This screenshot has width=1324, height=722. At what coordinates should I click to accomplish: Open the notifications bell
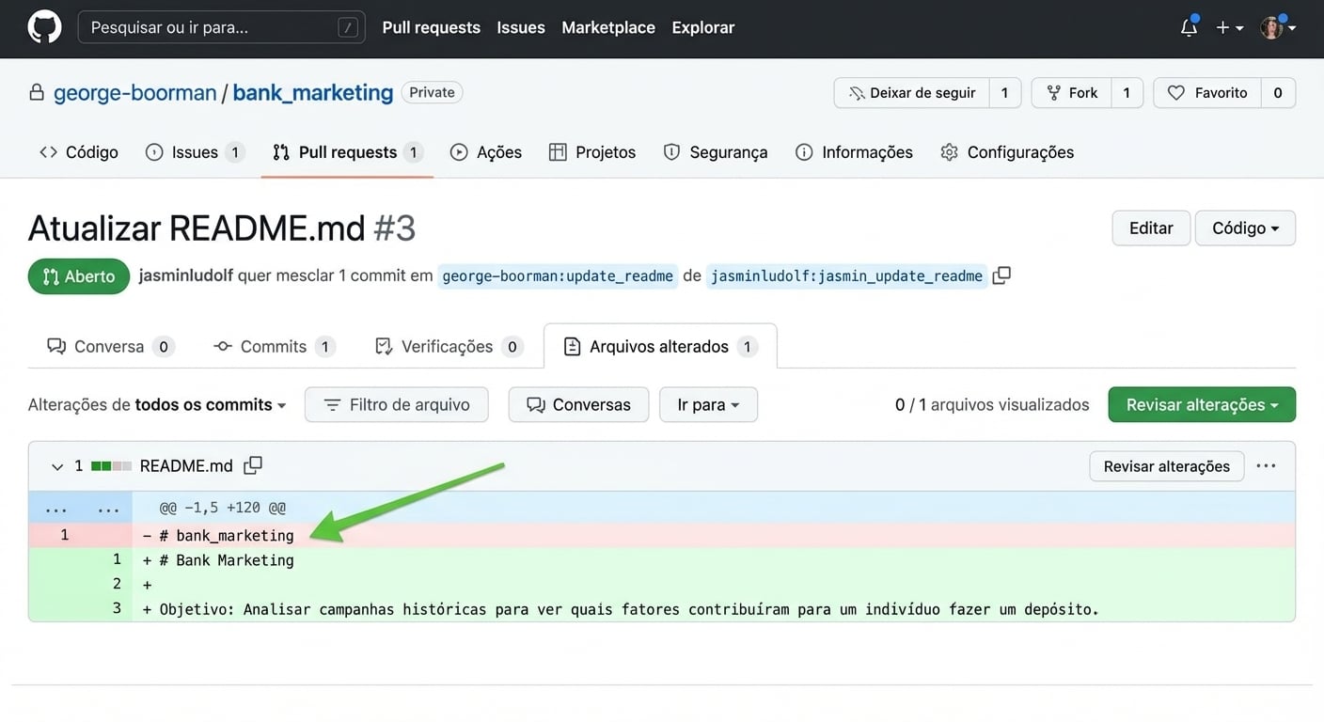coord(1189,27)
